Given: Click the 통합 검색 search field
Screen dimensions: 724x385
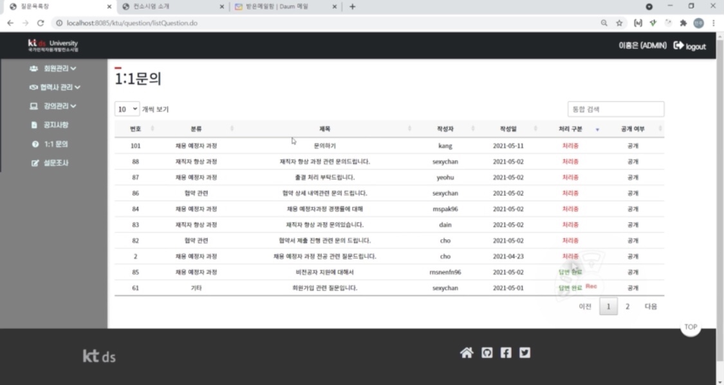Looking at the screenshot, I should [x=615, y=109].
